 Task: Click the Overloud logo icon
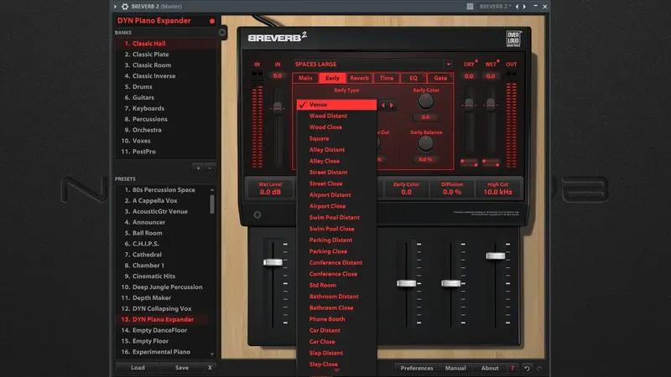pyautogui.click(x=513, y=39)
